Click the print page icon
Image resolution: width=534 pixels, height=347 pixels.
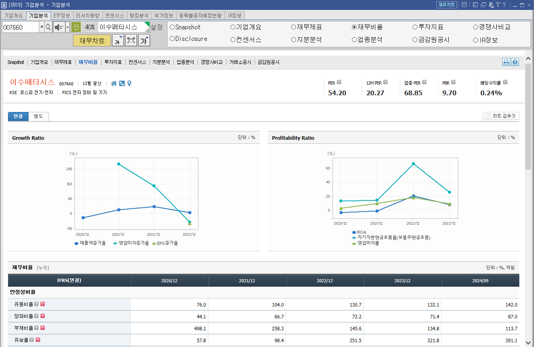coord(506,62)
